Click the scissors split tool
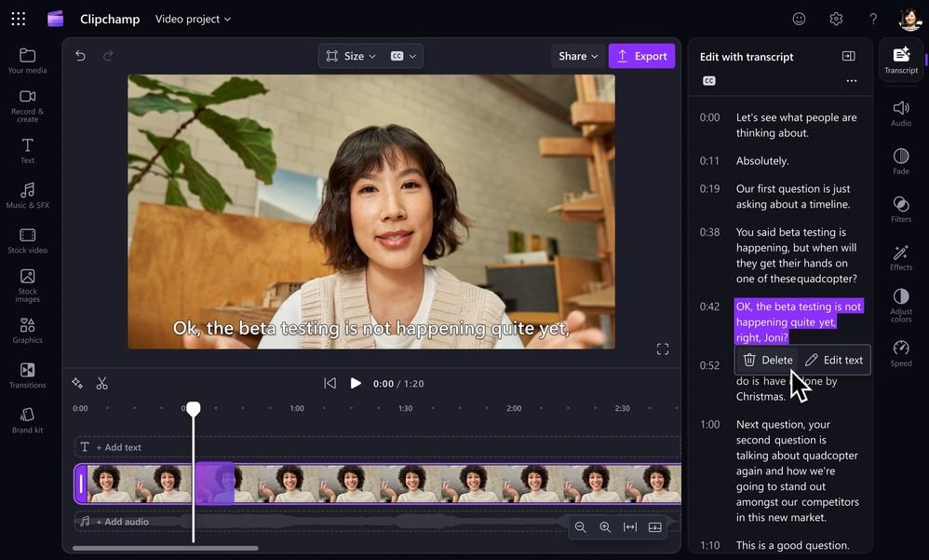Viewport: 929px width, 560px height. pyautogui.click(x=102, y=383)
